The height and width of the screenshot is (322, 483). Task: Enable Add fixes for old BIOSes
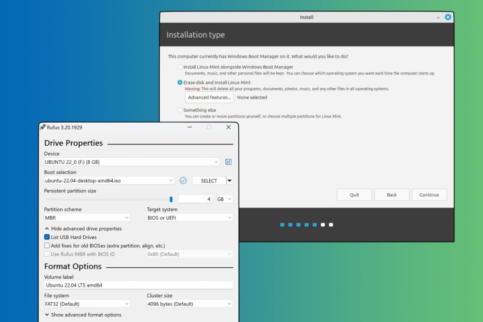(47, 246)
